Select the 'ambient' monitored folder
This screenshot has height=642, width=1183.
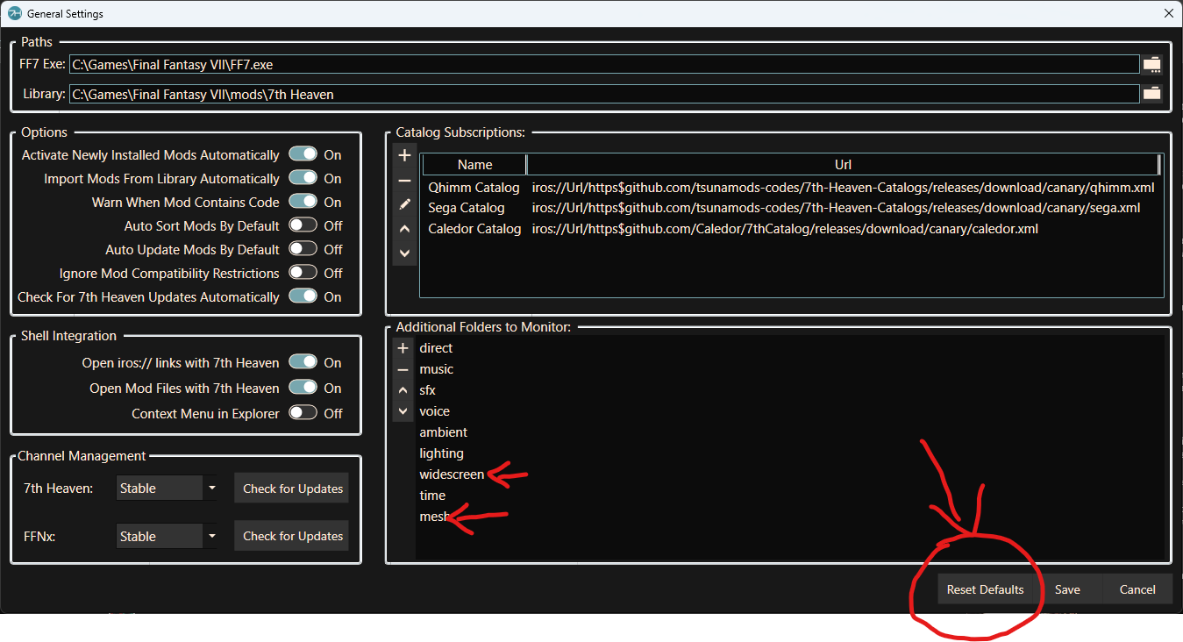[x=443, y=432]
